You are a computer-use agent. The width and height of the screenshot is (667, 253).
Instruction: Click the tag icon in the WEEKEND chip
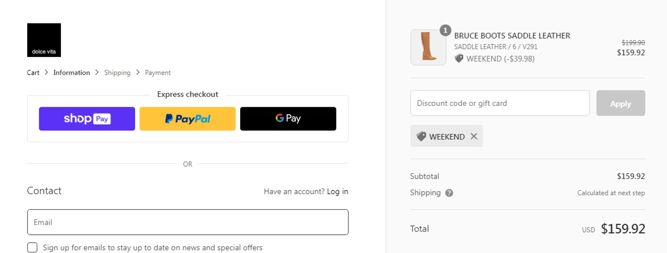421,137
